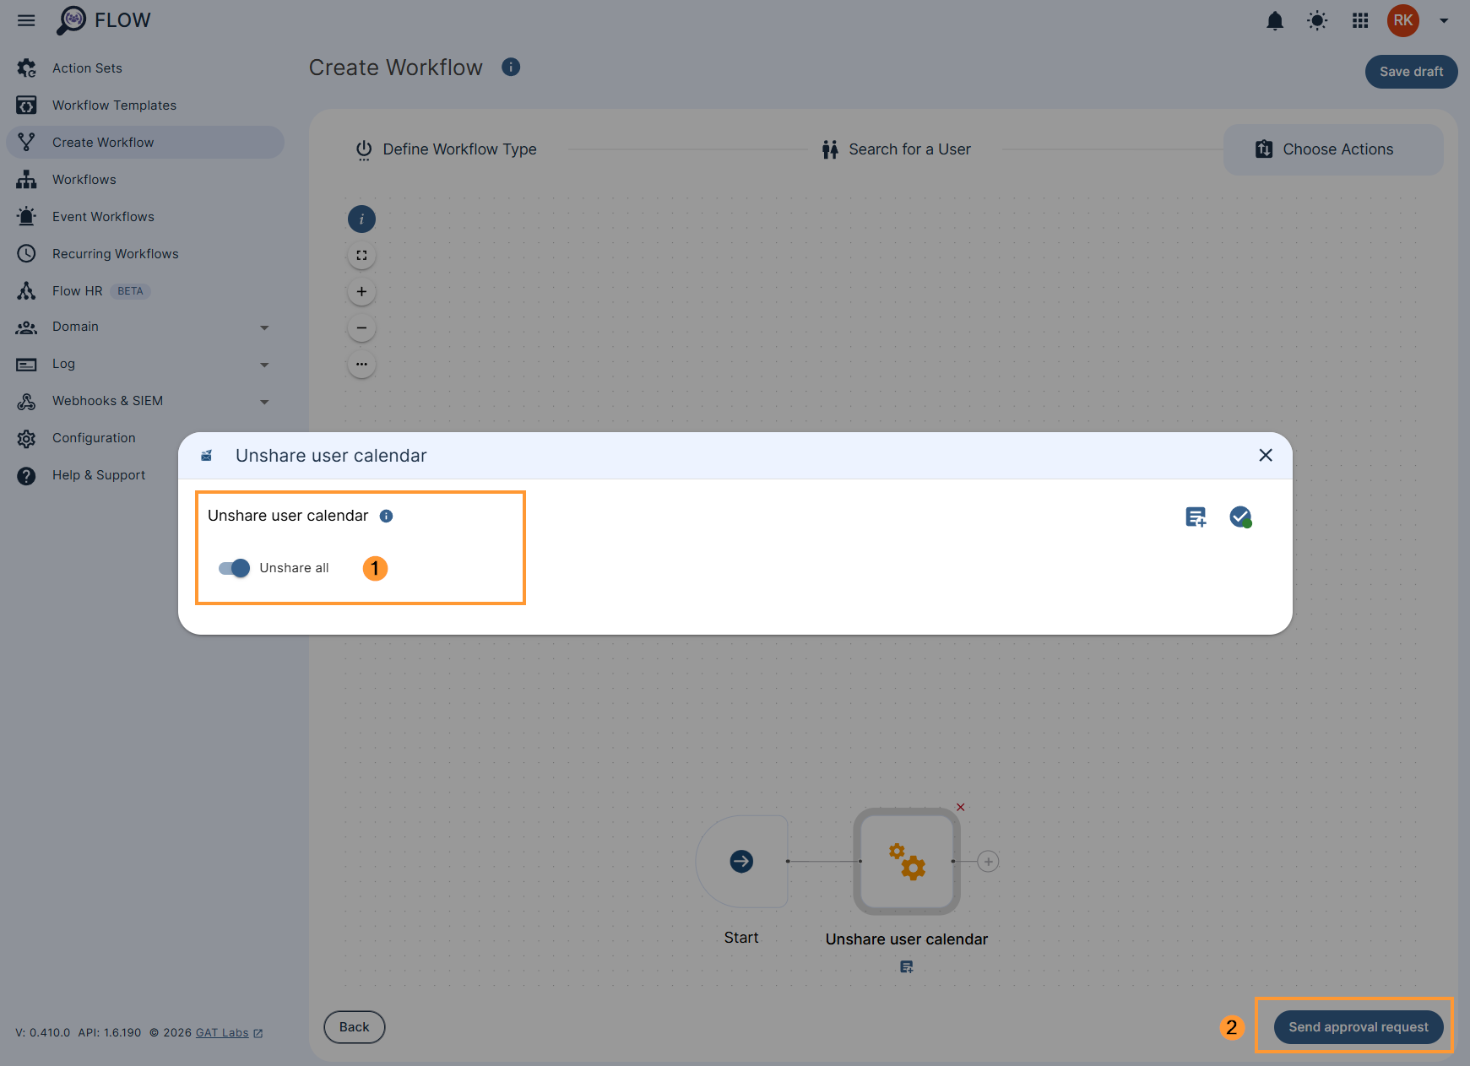Open Workflow Templates in the sidebar
The image size is (1470, 1066).
pyautogui.click(x=114, y=105)
